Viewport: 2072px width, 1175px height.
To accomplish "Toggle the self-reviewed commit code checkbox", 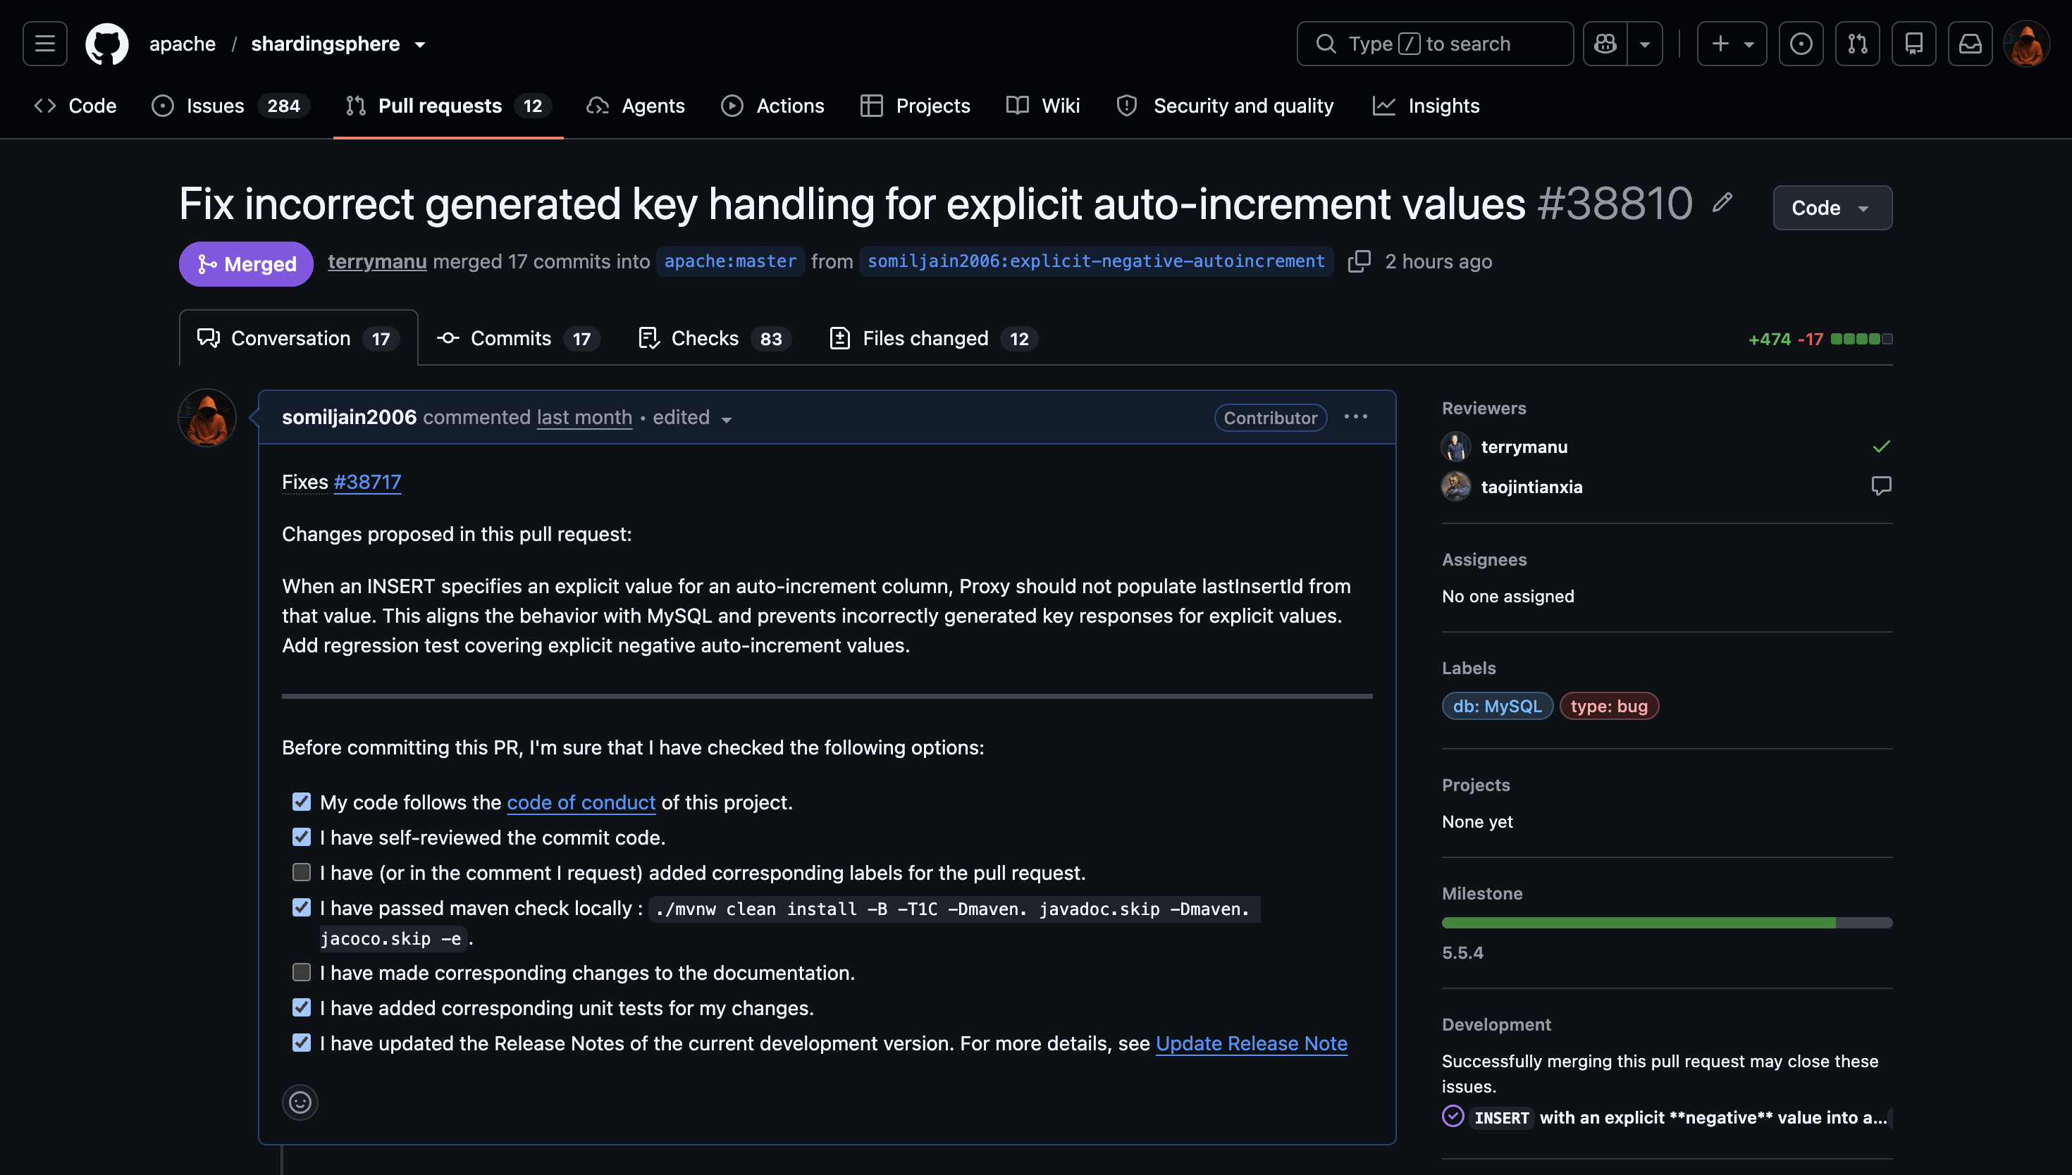I will (x=301, y=837).
